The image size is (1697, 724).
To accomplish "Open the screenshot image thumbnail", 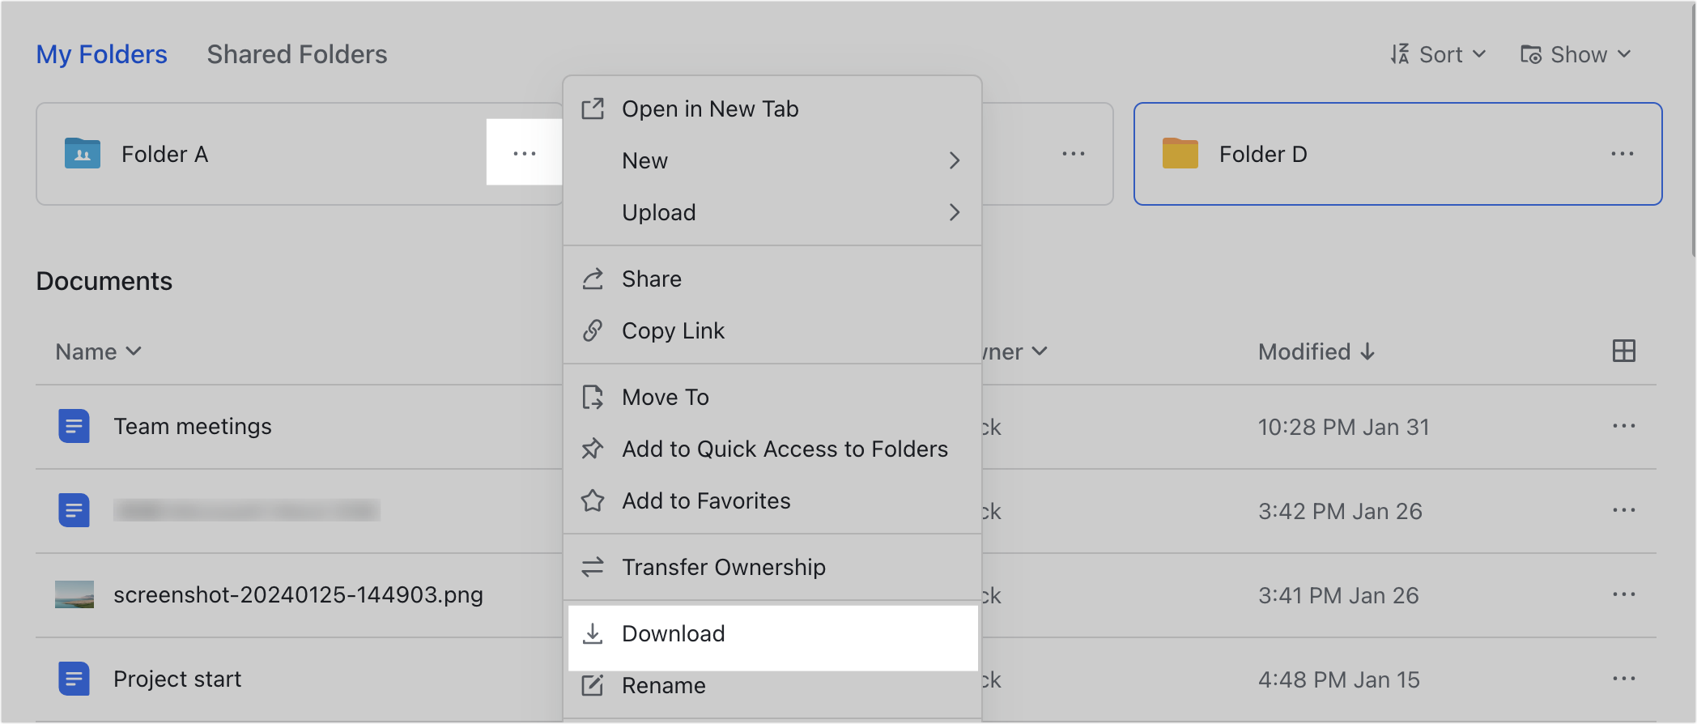I will pyautogui.click(x=74, y=594).
